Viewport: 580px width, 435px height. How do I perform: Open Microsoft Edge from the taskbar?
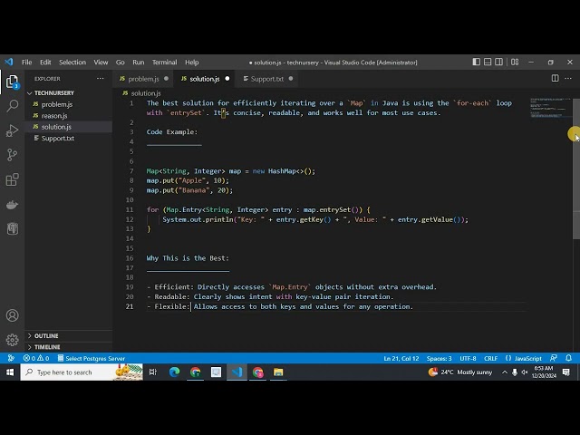pos(174,372)
